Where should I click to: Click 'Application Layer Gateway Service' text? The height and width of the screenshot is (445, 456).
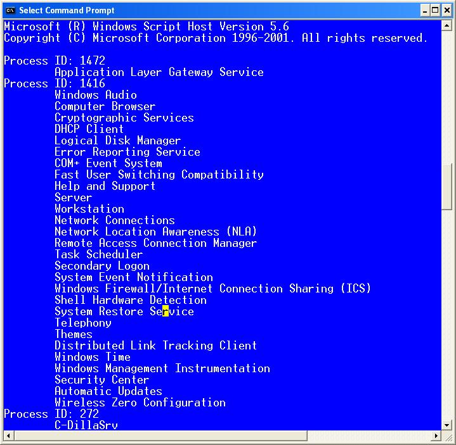point(159,72)
